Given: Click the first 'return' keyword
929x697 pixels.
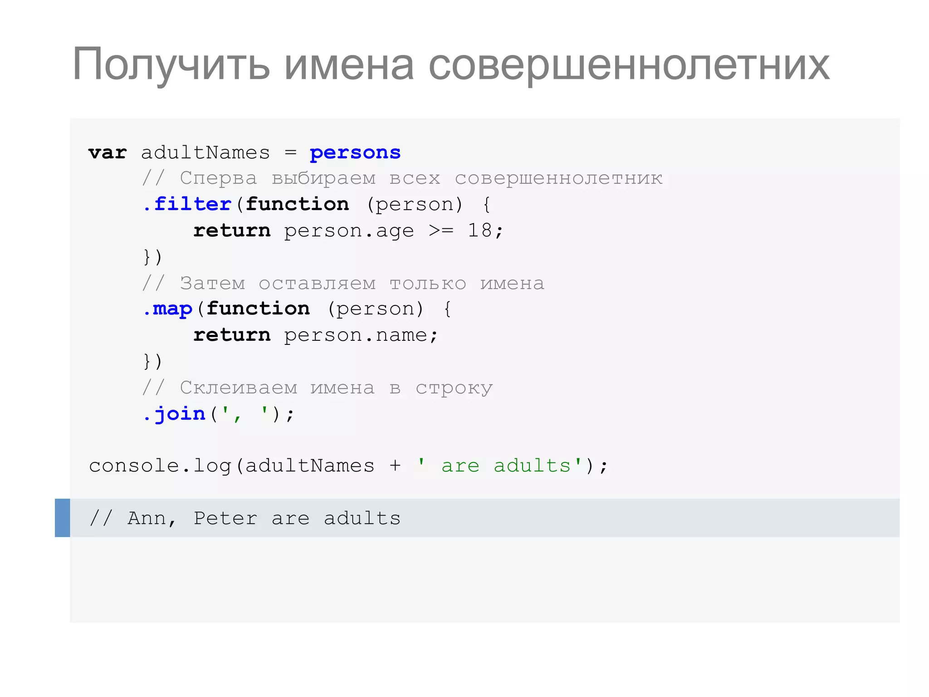Looking at the screenshot, I should click(x=232, y=231).
